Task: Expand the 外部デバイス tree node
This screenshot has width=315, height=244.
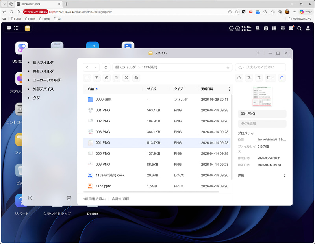Action: click(x=29, y=89)
